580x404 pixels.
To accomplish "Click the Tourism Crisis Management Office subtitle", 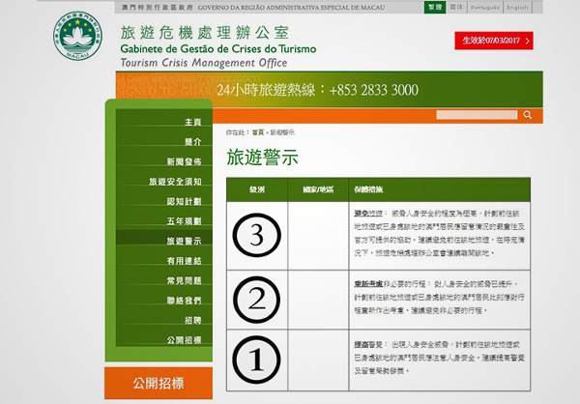I will [x=204, y=63].
